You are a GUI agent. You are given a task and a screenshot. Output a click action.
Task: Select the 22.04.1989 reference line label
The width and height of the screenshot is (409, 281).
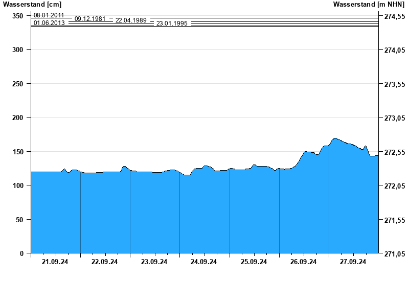[131, 20]
